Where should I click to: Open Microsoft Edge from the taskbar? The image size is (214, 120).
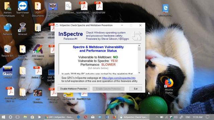tap(78, 117)
